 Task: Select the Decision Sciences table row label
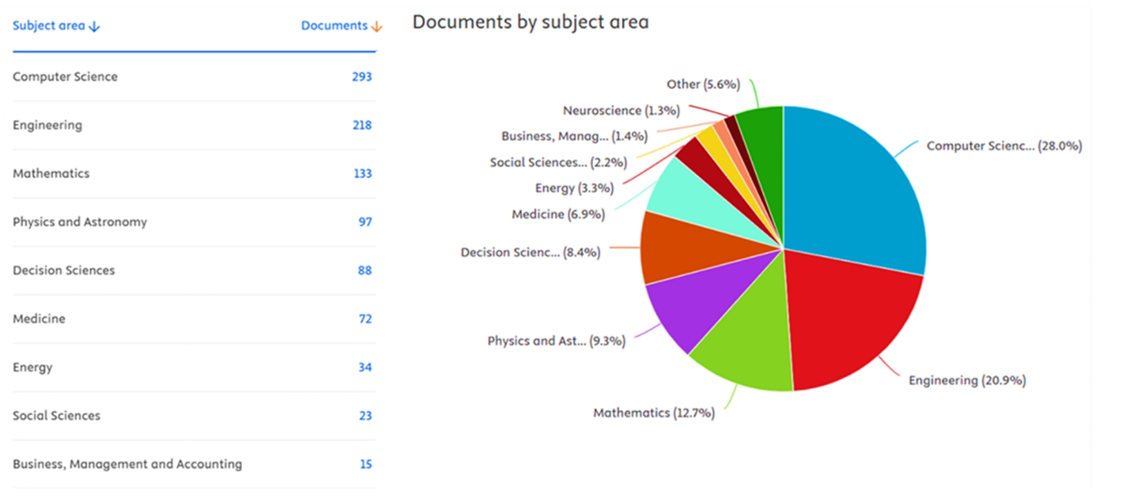64,270
